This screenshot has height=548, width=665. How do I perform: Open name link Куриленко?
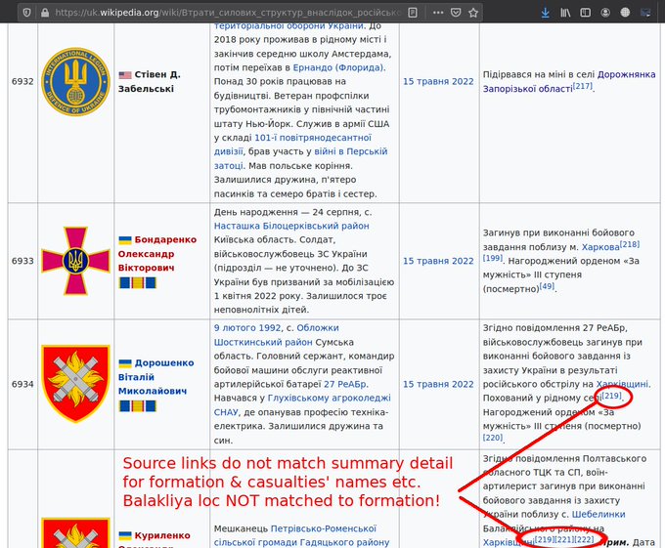tap(162, 535)
